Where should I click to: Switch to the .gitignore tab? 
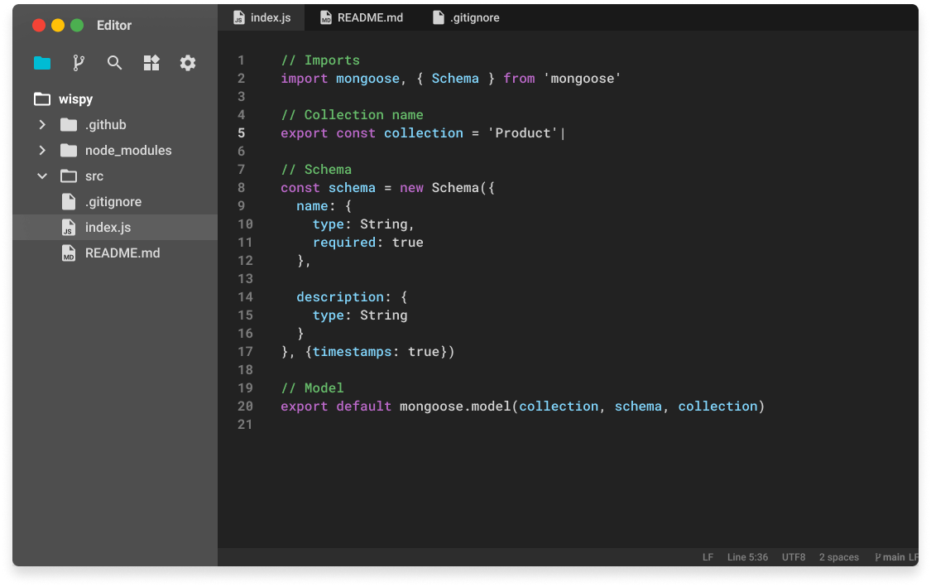(466, 18)
